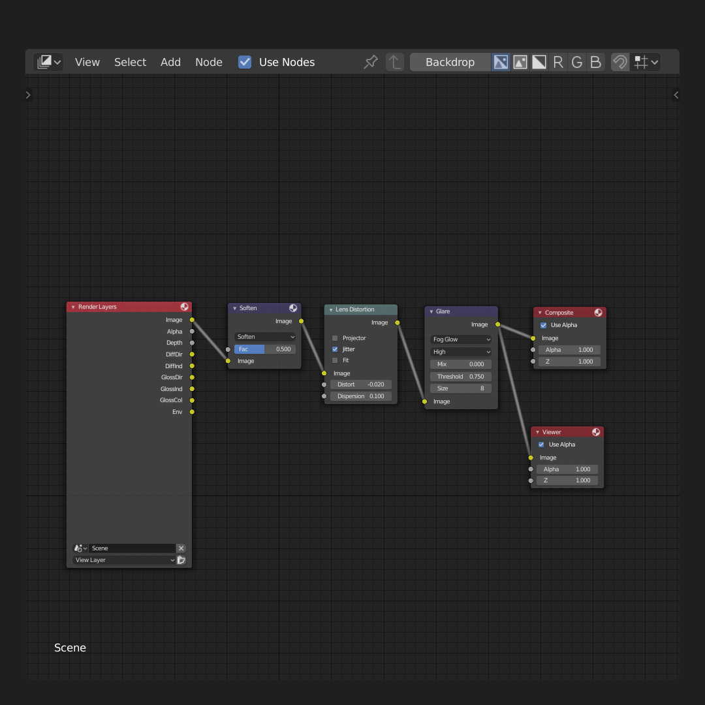Toggle Use Alpha on Viewer node
Image resolution: width=705 pixels, height=705 pixels.
click(541, 445)
